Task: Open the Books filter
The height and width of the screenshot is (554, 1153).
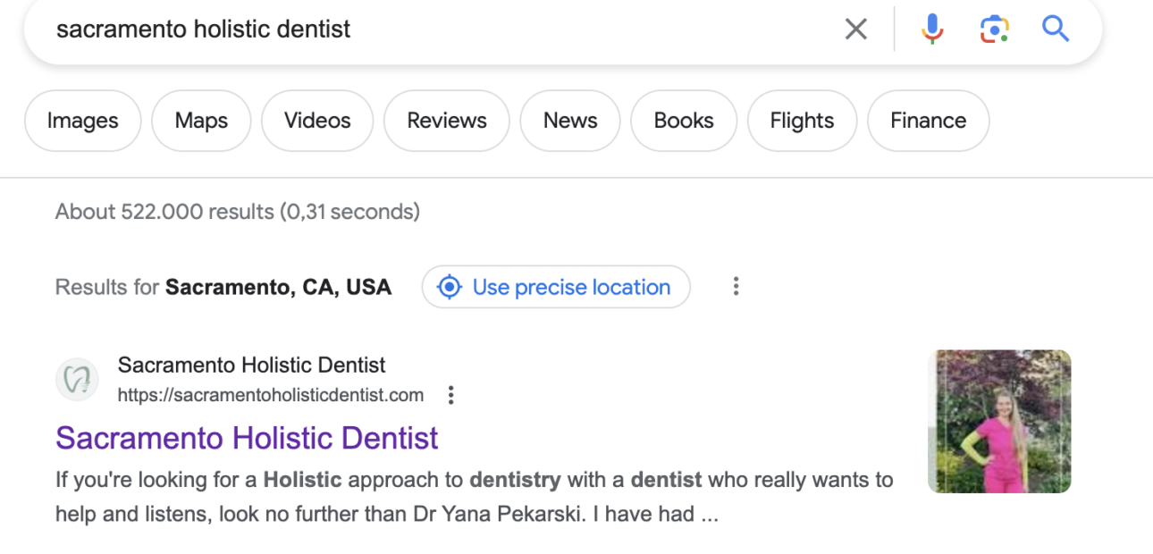Action: coord(684,121)
